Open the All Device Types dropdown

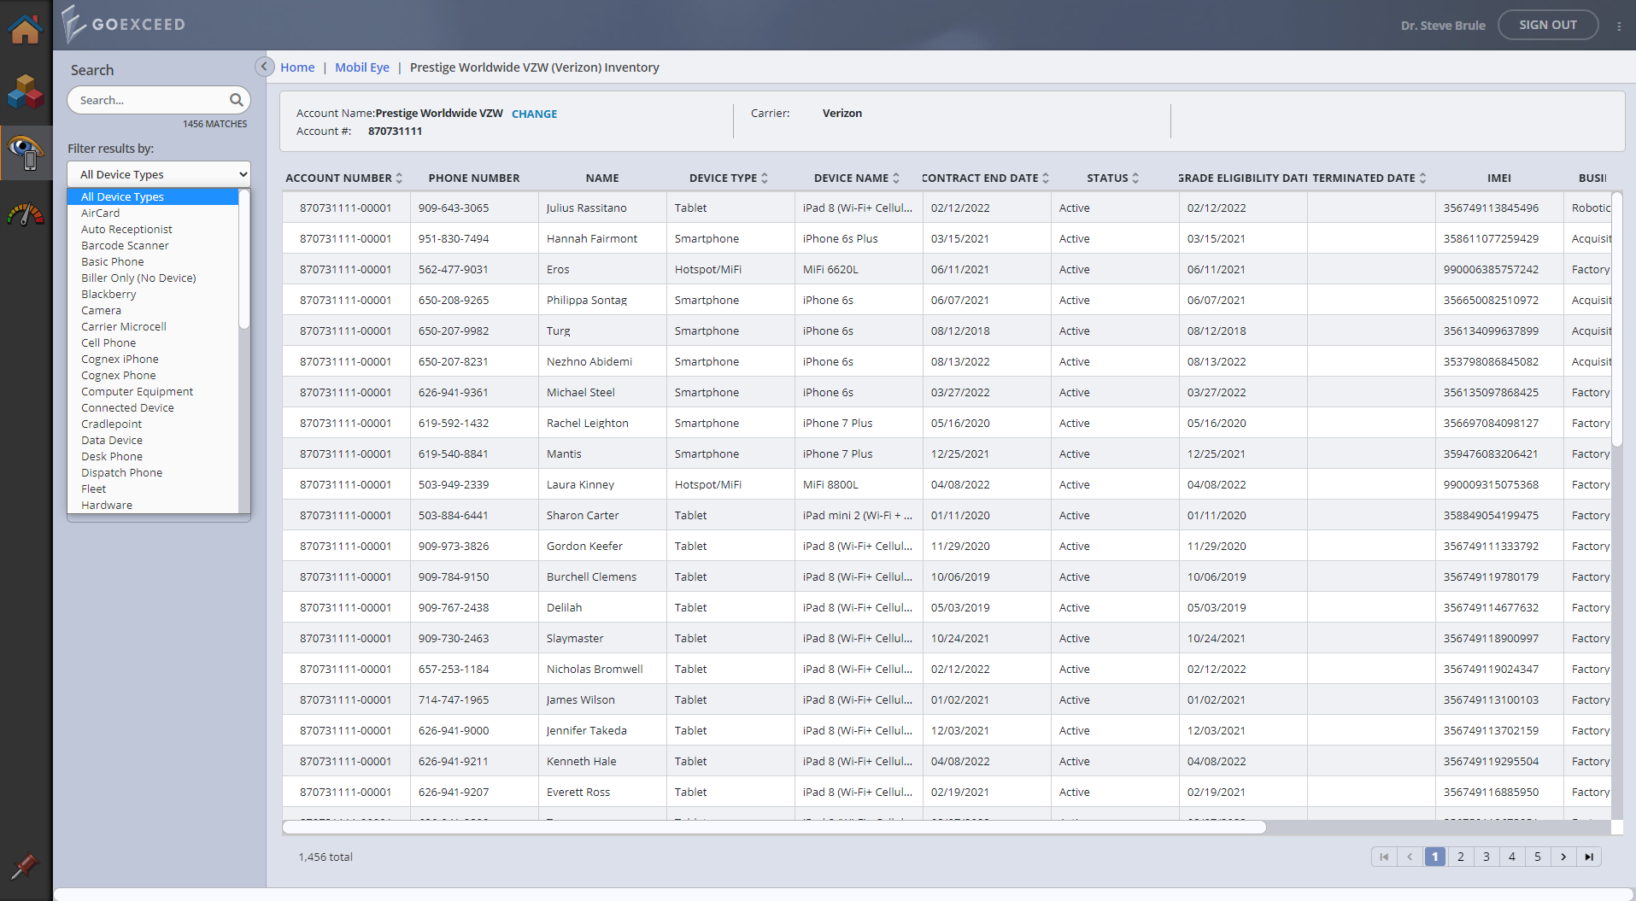coord(159,174)
